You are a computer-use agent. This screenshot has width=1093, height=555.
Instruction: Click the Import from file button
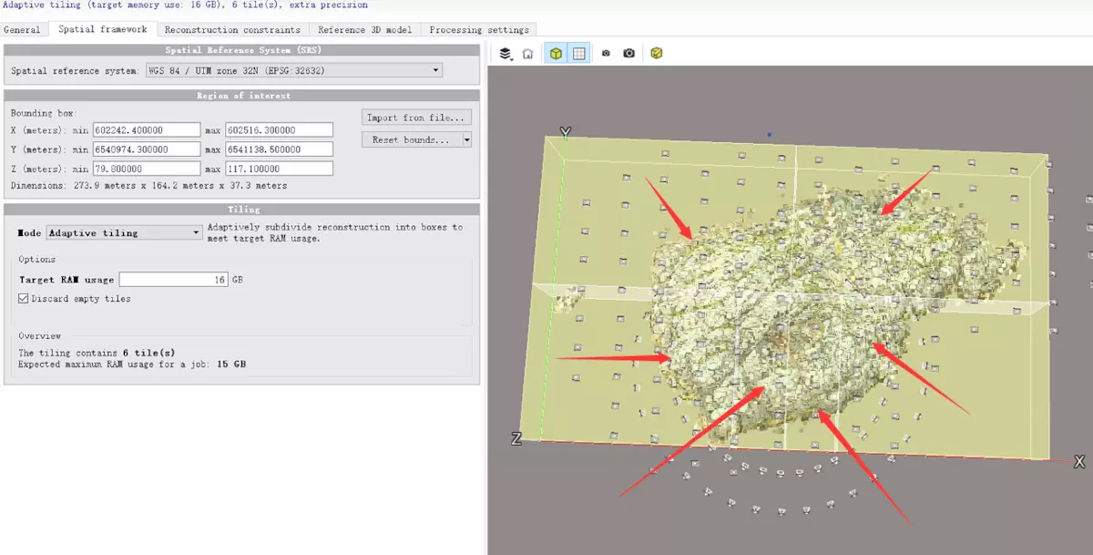pyautogui.click(x=415, y=118)
